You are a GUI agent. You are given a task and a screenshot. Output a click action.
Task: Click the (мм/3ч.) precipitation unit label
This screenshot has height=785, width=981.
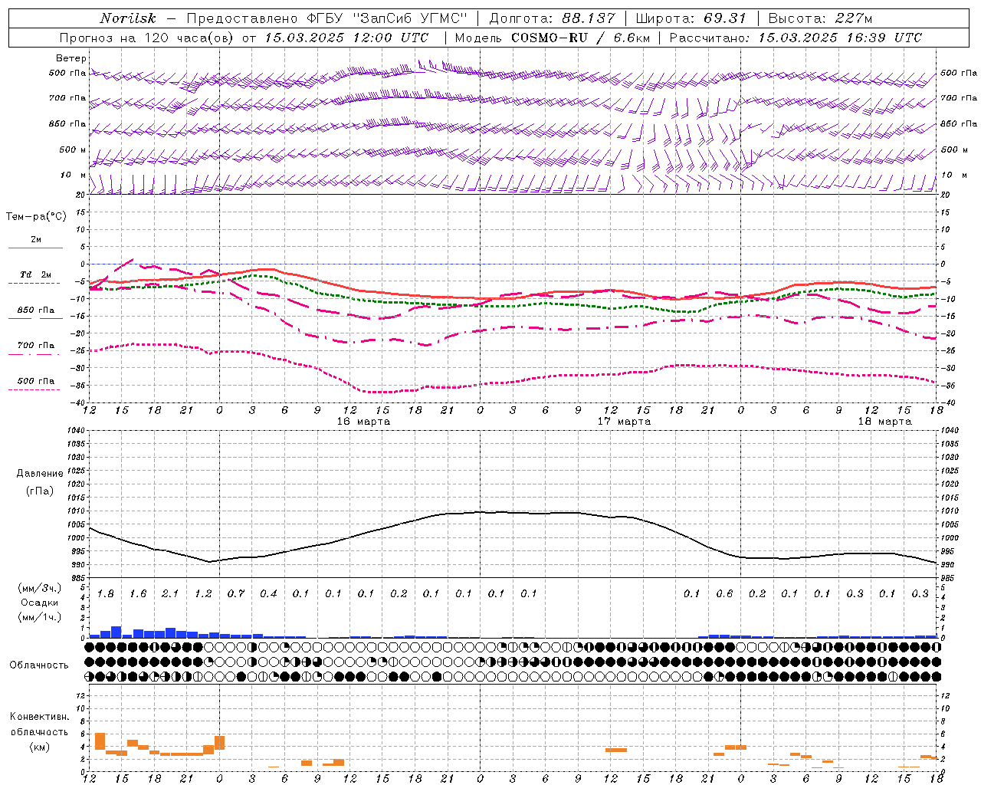click(x=40, y=588)
